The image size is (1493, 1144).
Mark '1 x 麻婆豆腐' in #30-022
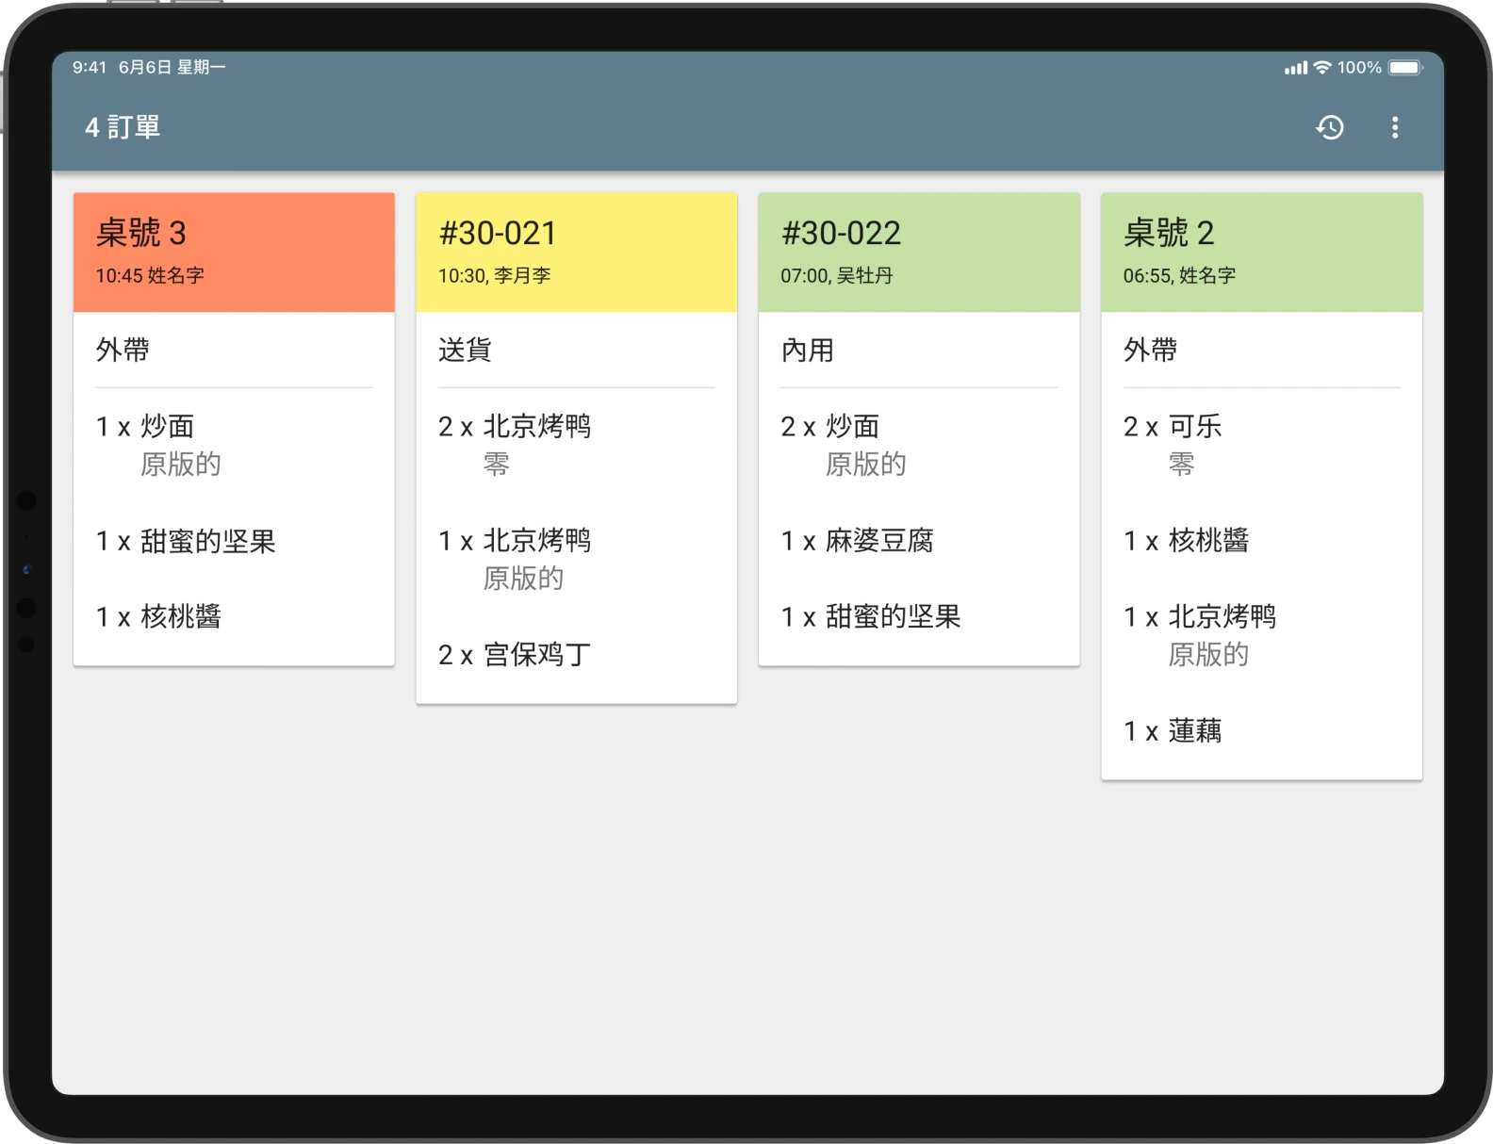point(857,540)
